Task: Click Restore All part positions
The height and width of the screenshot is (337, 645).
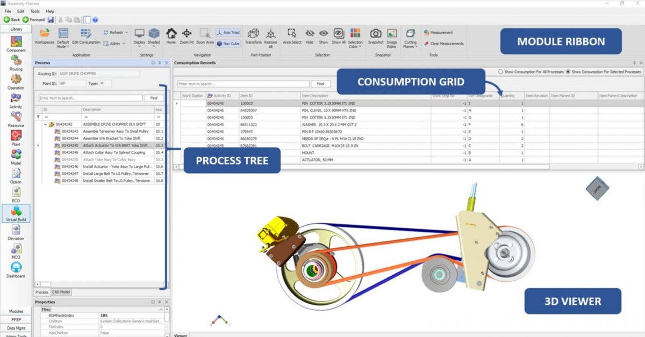Action: 270,36
